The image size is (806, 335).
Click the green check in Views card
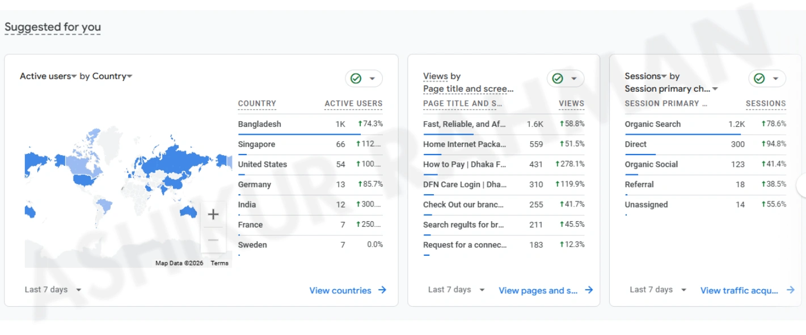558,79
